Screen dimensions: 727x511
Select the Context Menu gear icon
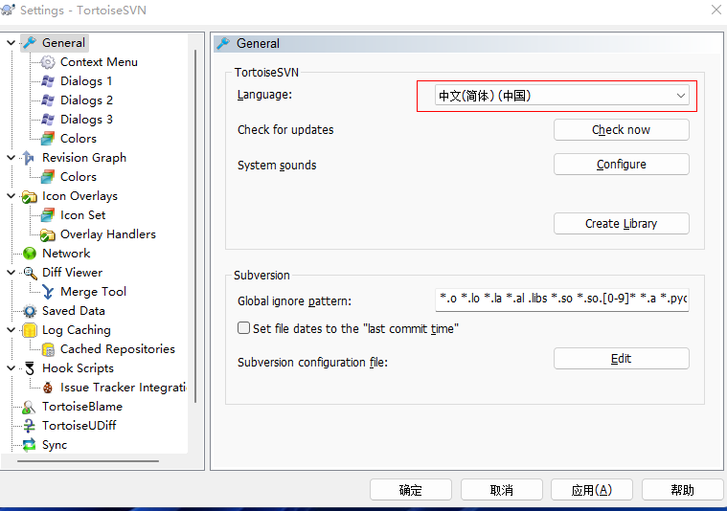(48, 62)
